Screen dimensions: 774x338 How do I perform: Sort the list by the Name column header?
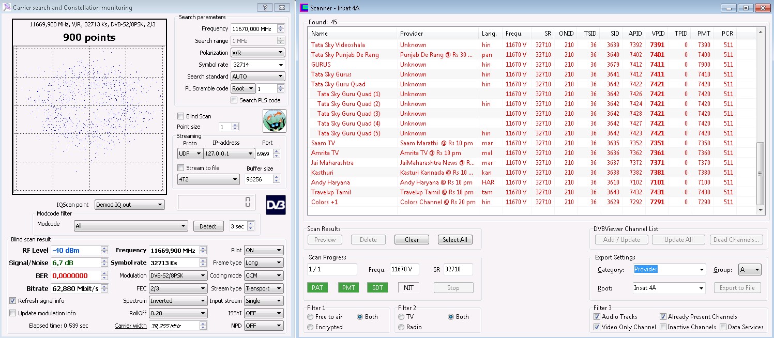[x=352, y=34]
